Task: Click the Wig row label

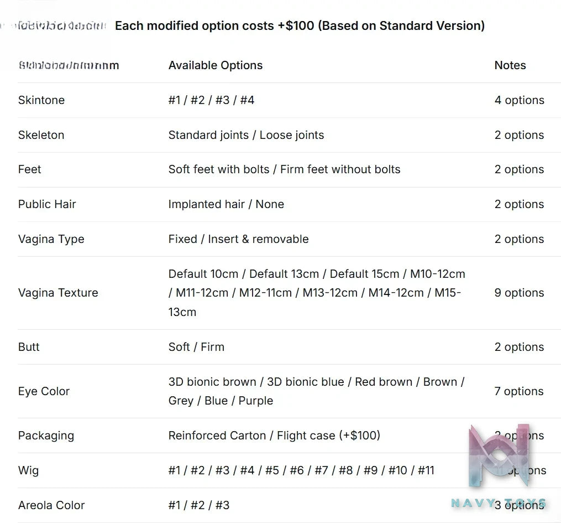Action: click(x=28, y=470)
